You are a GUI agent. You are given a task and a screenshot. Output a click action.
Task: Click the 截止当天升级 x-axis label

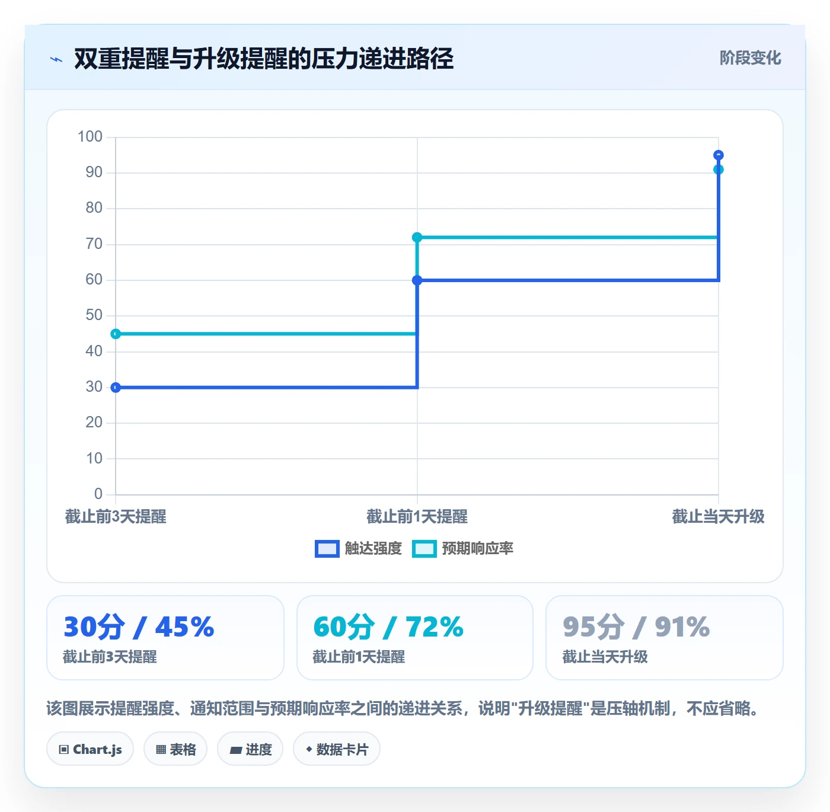coord(719,517)
